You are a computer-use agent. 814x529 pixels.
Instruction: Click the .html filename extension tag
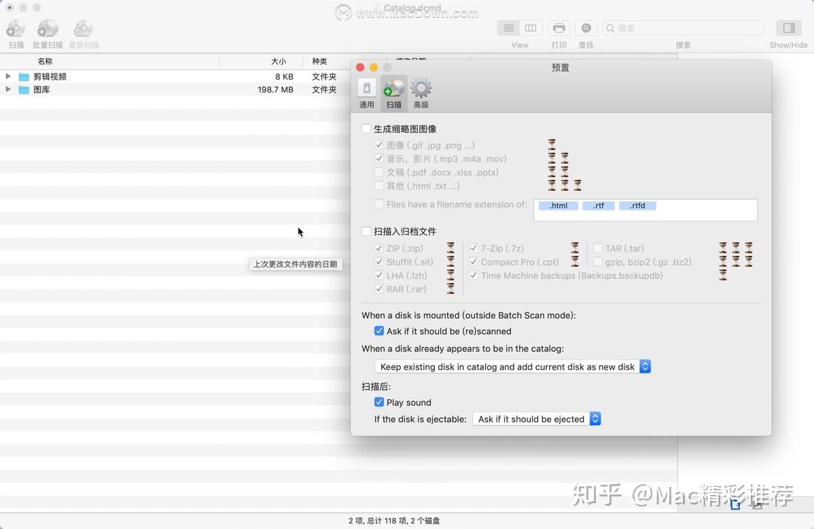[558, 205]
